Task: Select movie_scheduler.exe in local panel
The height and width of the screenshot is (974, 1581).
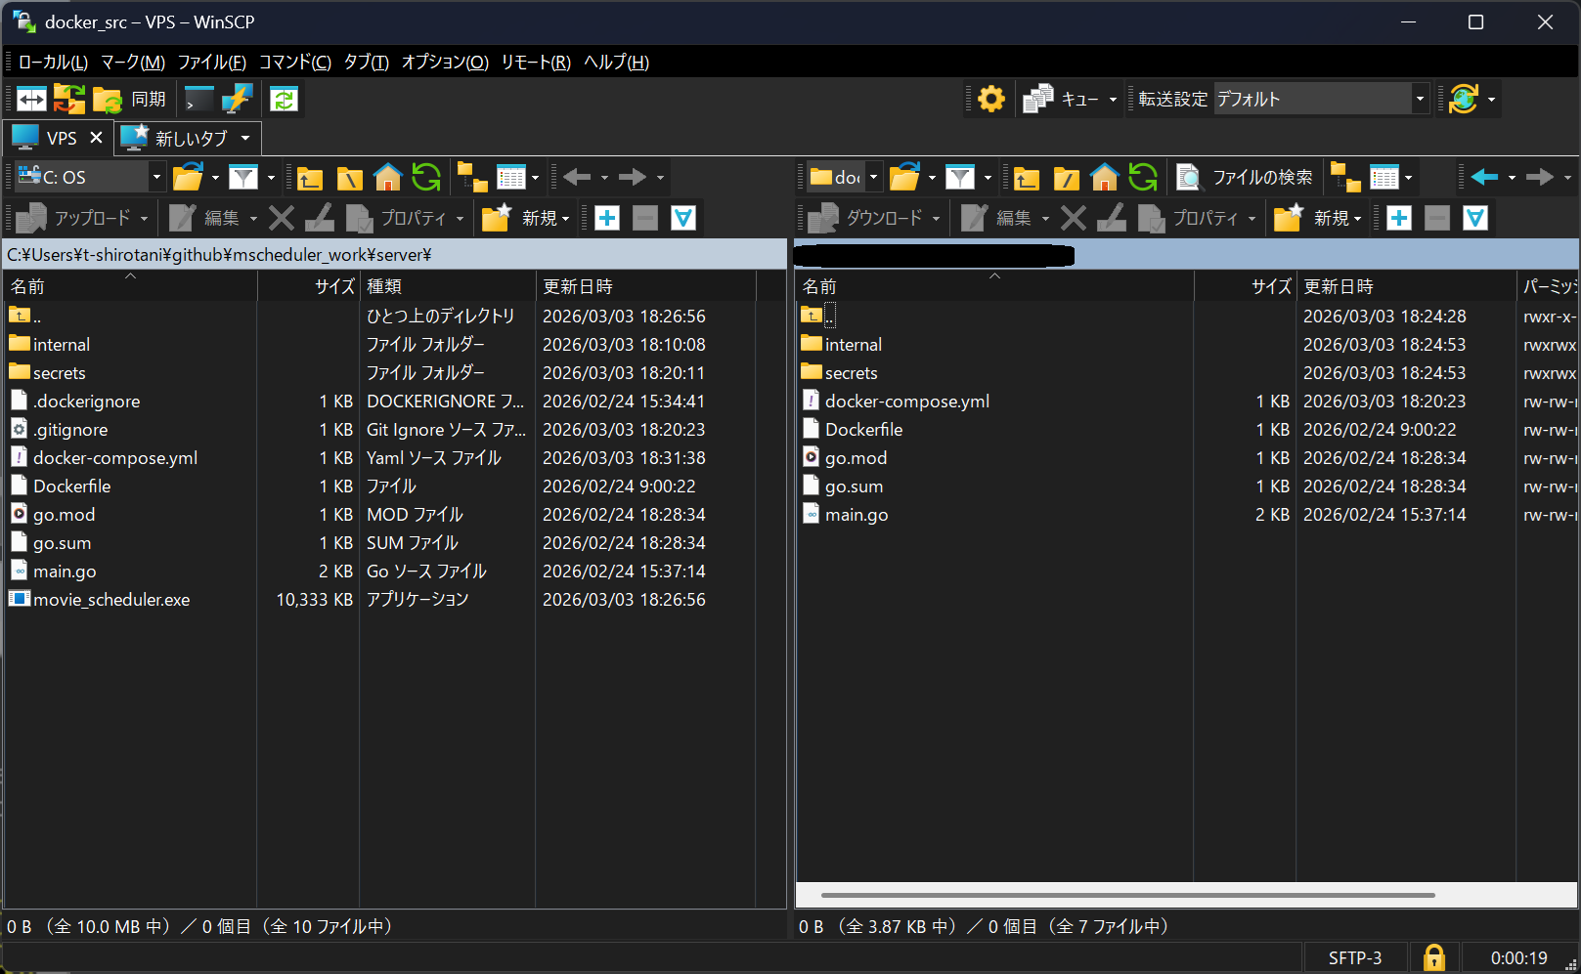Action: 111,600
